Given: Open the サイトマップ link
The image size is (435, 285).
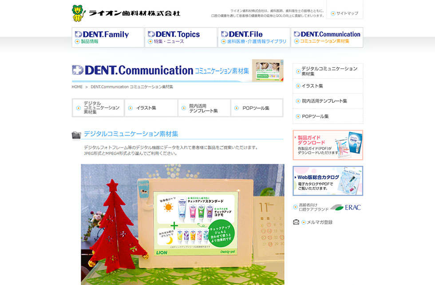Looking at the screenshot, I should 344,13.
